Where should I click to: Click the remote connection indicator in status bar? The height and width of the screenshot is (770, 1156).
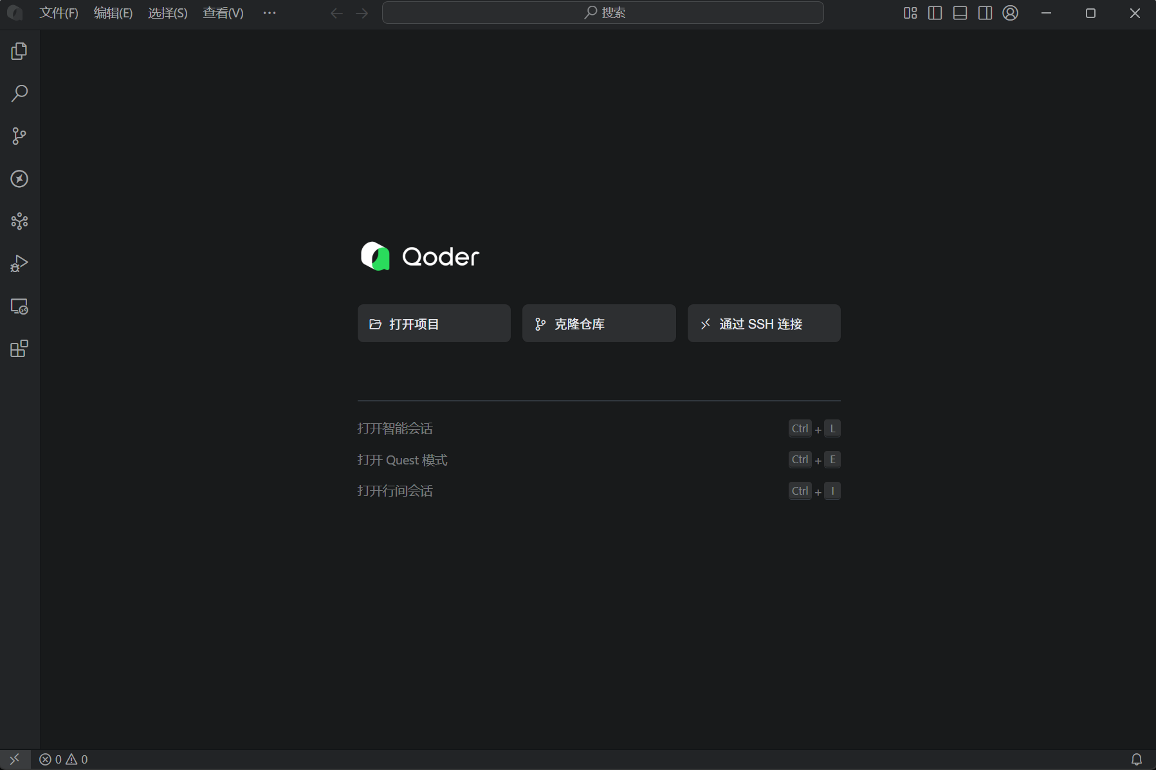click(x=14, y=759)
